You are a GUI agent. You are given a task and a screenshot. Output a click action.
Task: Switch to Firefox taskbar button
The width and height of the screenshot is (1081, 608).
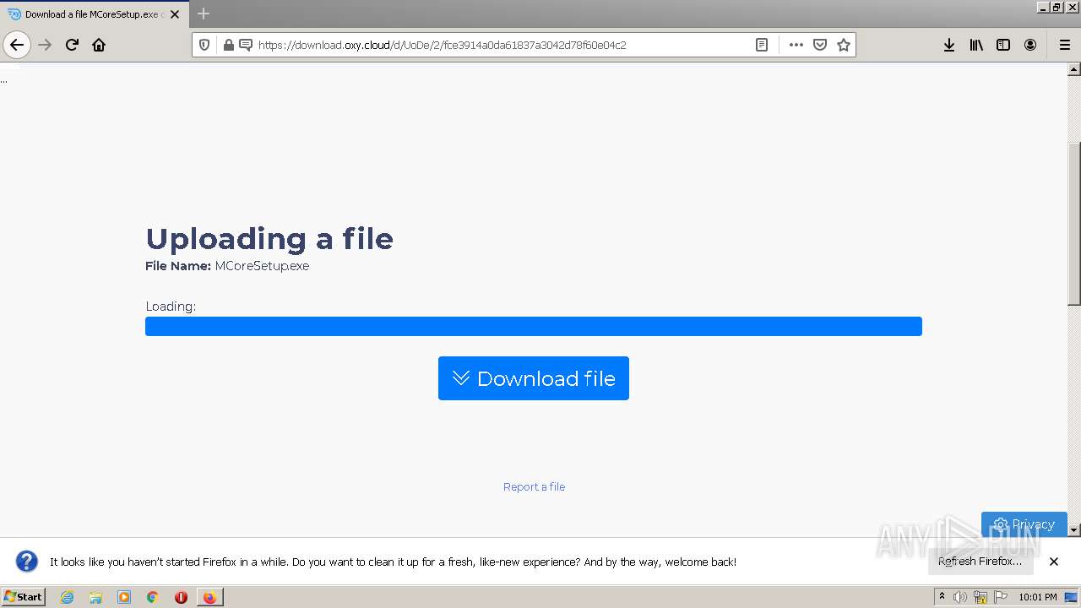209,597
